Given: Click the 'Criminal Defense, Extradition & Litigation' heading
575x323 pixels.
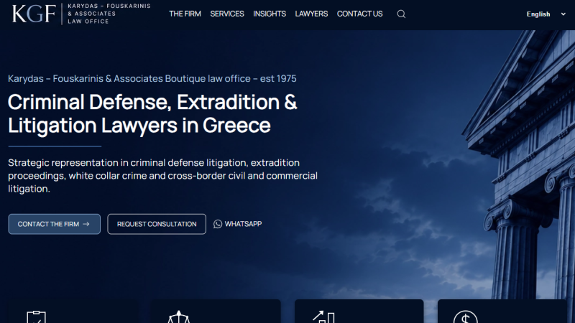Looking at the screenshot, I should [x=152, y=113].
